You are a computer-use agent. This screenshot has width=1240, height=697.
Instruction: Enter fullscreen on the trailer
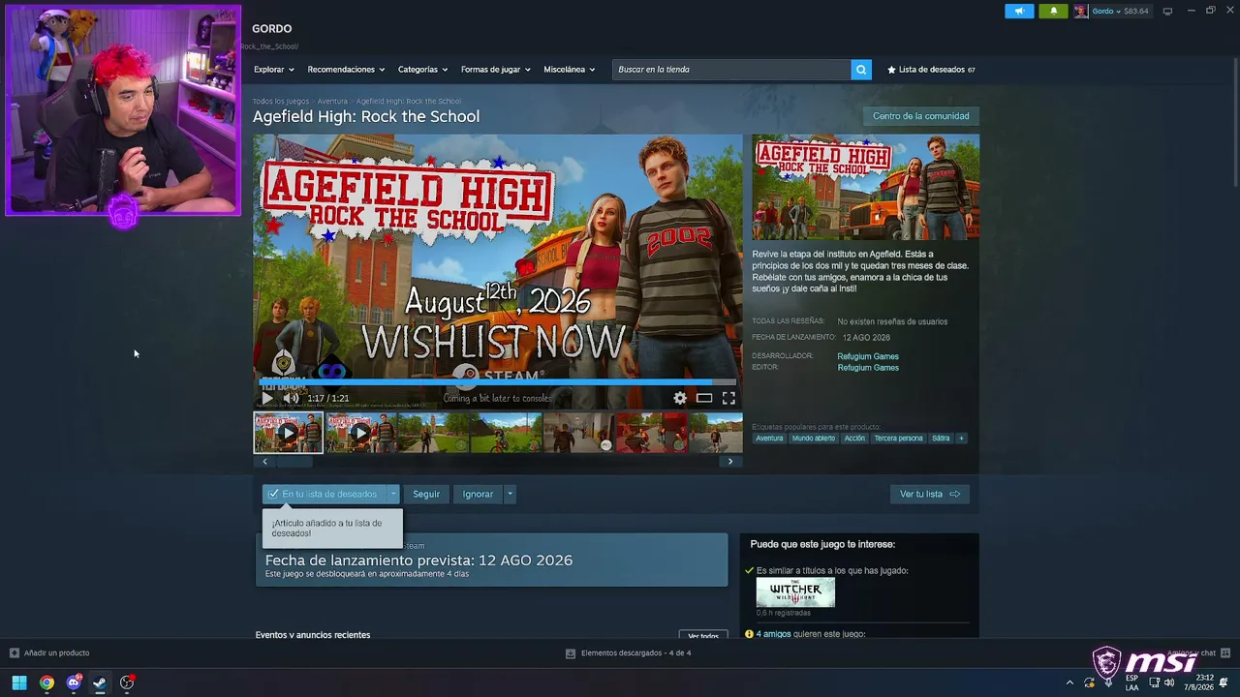[728, 398]
